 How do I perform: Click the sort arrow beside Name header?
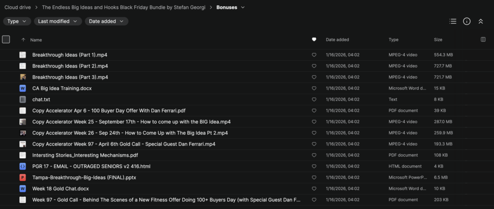23,40
